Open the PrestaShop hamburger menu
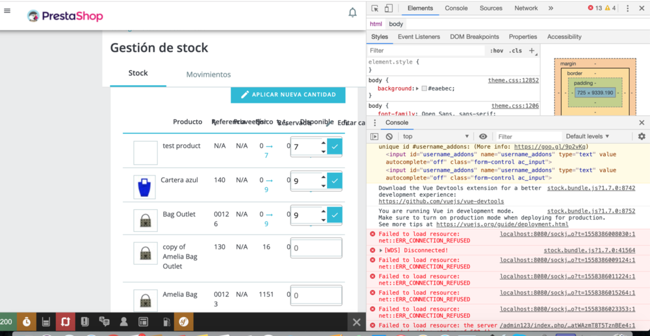The image size is (650, 336). [7, 11]
